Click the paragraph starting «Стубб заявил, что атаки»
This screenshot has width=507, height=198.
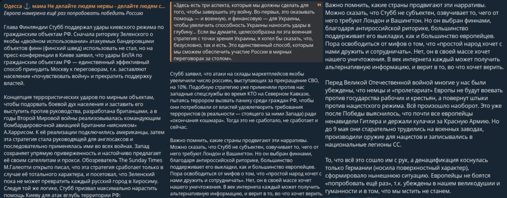[x=245, y=100]
